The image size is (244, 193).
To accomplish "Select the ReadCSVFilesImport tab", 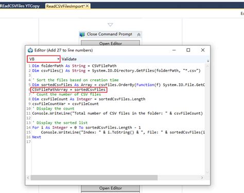I will (65, 6).
